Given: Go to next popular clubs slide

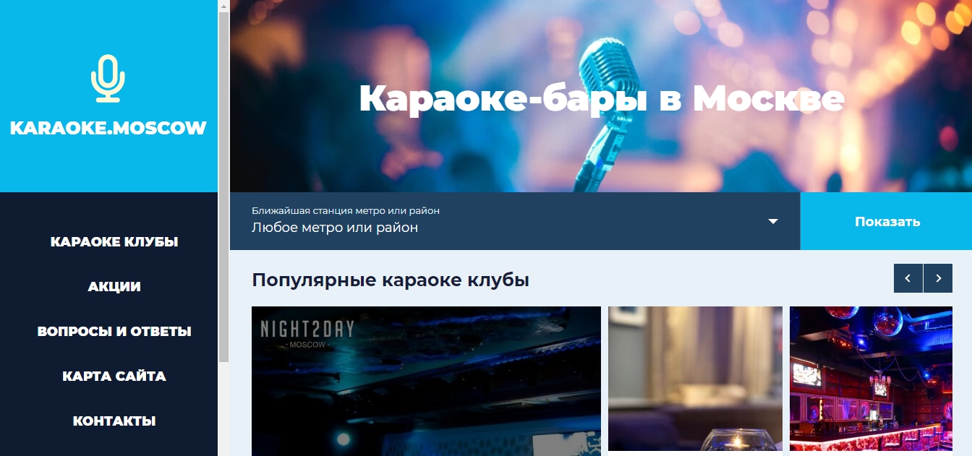Looking at the screenshot, I should pos(938,278).
